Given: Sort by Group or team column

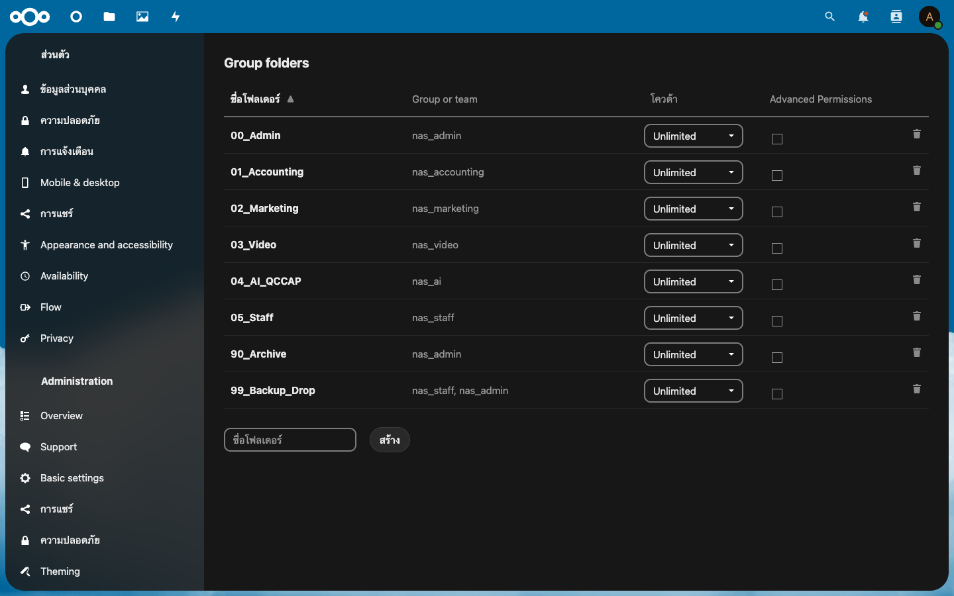Looking at the screenshot, I should (445, 99).
